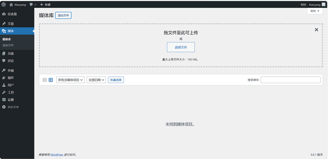Open the 工具 tools menu
Viewport: 328px width, 159px height.
pyautogui.click(x=17, y=92)
